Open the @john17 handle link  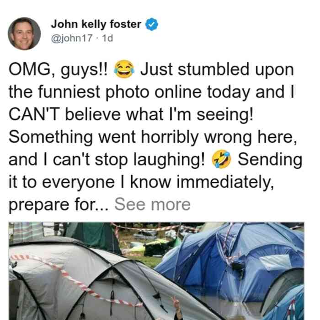pyautogui.click(x=72, y=38)
